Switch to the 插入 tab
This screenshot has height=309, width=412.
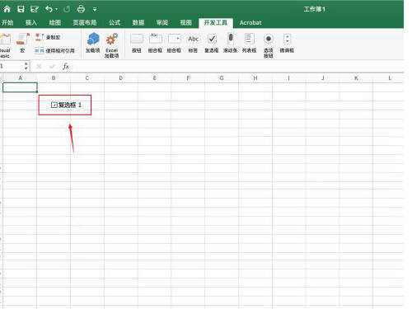(x=31, y=22)
